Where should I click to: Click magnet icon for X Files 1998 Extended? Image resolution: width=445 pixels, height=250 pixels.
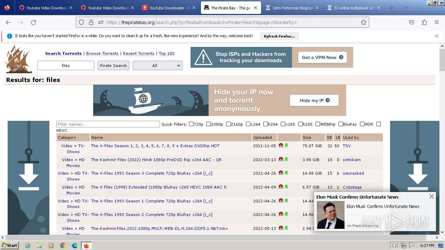pos(281,187)
